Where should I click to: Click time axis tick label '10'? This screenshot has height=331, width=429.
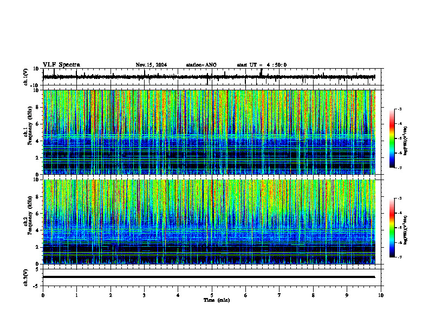pyautogui.click(x=381, y=295)
